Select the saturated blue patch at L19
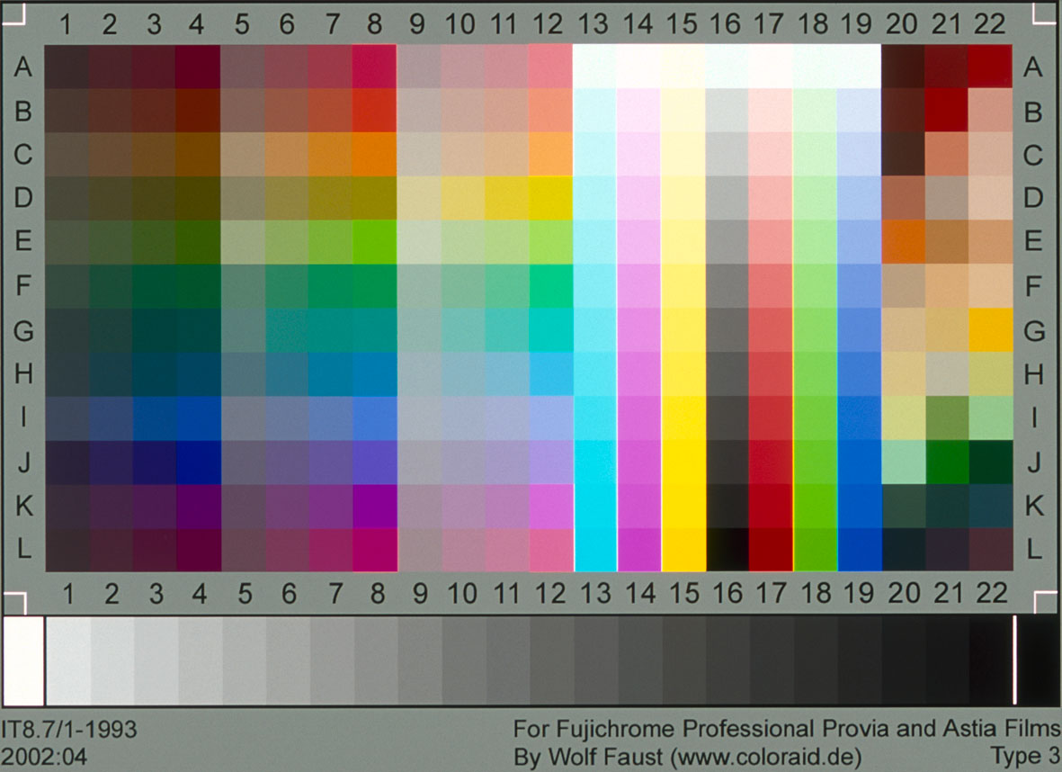Screen dimensions: 1062x772 click(x=860, y=550)
